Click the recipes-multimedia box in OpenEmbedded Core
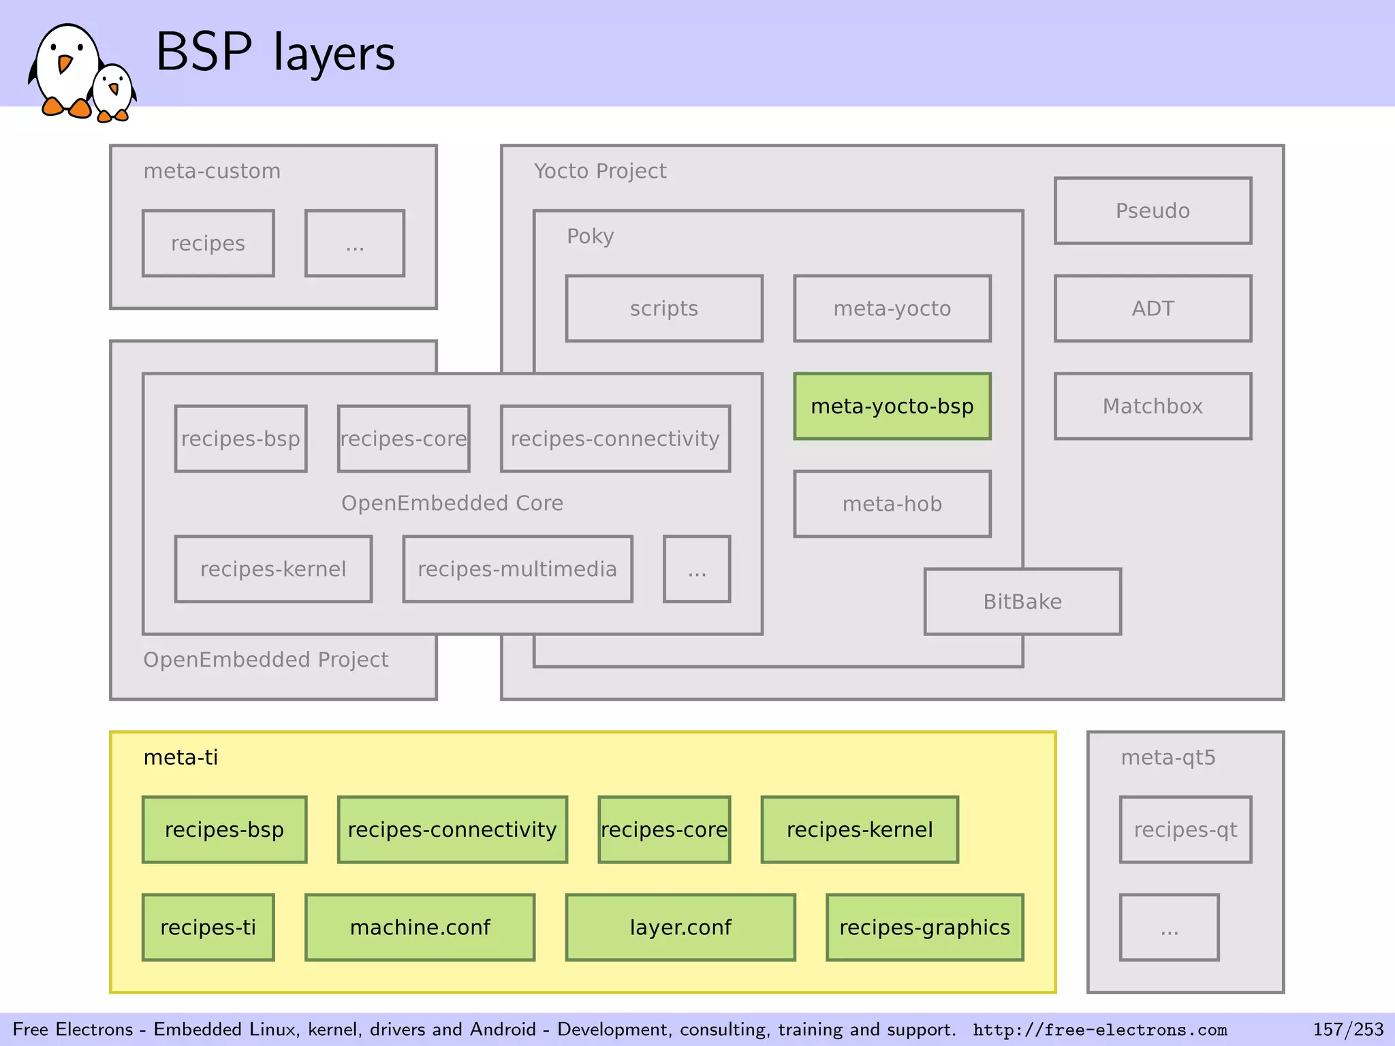The image size is (1395, 1046). point(517,569)
